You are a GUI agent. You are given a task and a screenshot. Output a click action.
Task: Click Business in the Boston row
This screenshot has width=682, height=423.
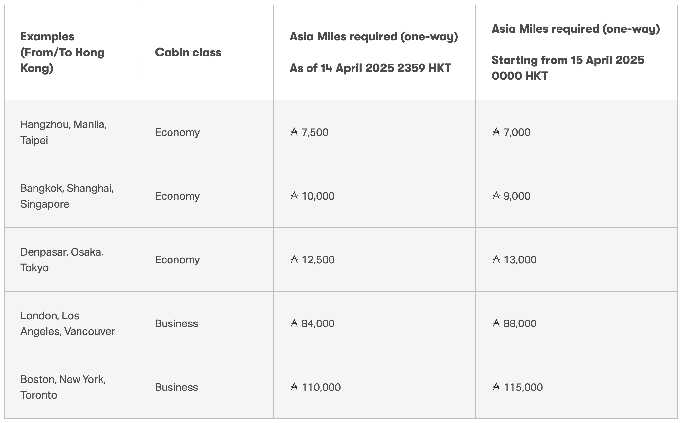(x=176, y=387)
